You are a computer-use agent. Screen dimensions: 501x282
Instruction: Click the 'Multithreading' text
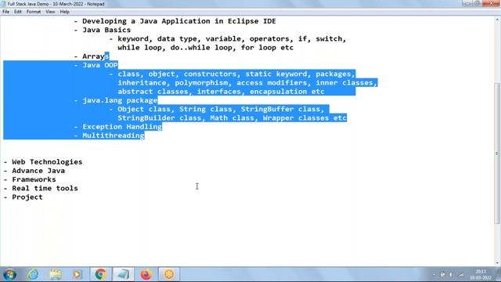pos(114,136)
